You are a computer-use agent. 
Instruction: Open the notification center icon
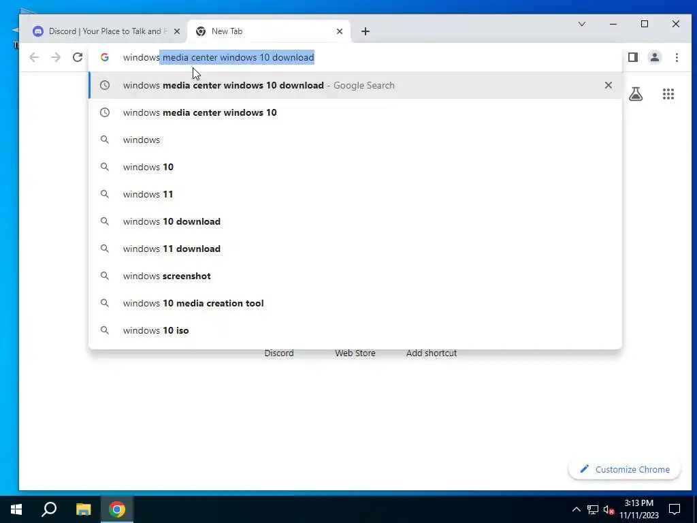coord(675,509)
